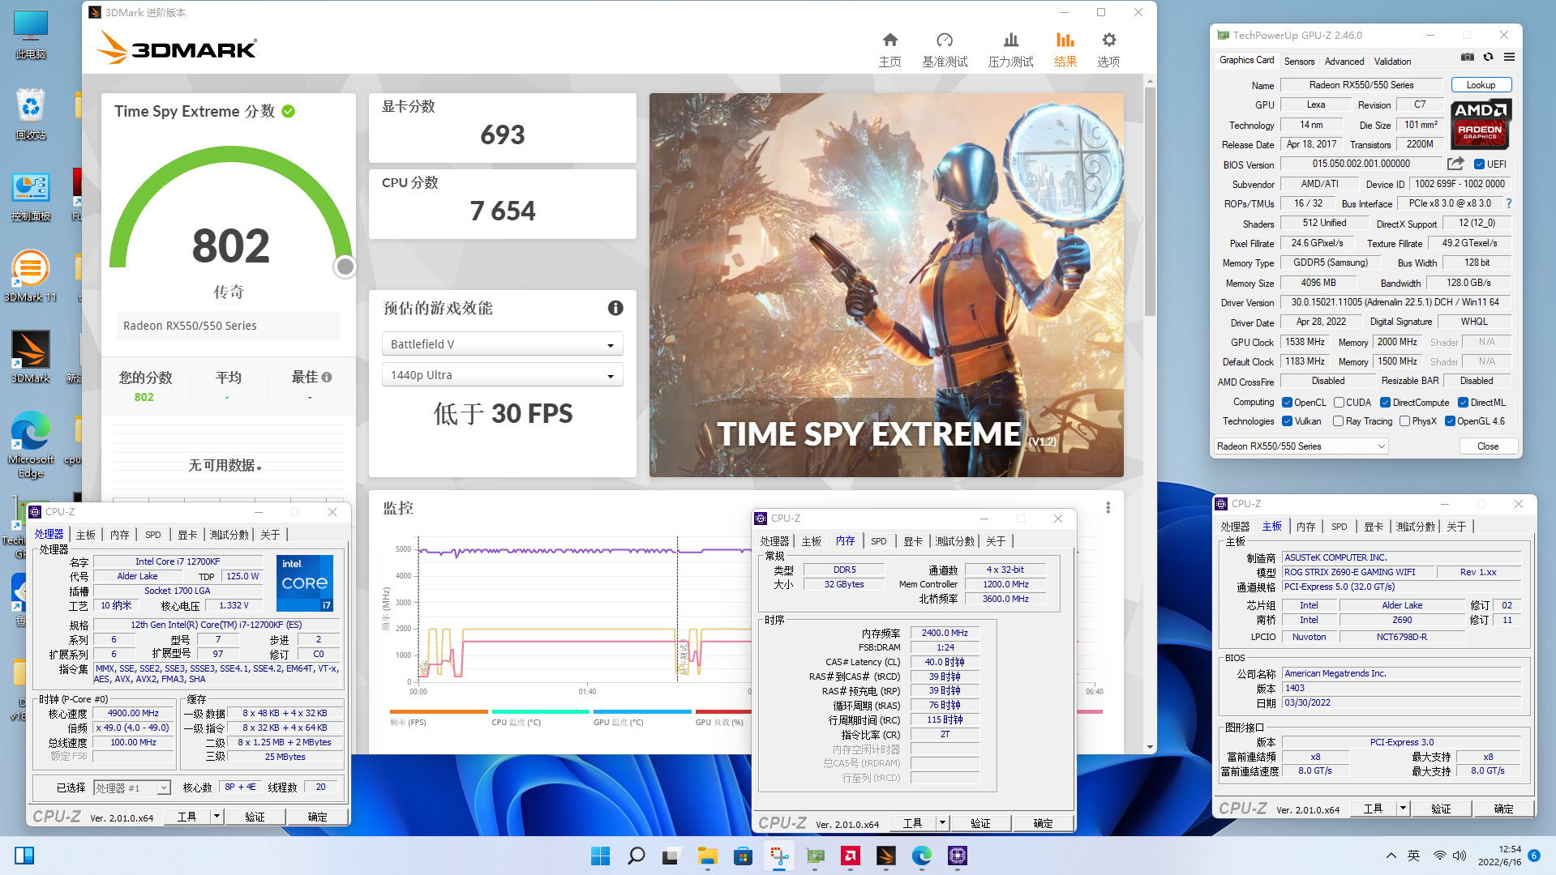Viewport: 1556px width, 875px height.
Task: Click orange FPS legend bar in monitoring
Action: tap(439, 712)
